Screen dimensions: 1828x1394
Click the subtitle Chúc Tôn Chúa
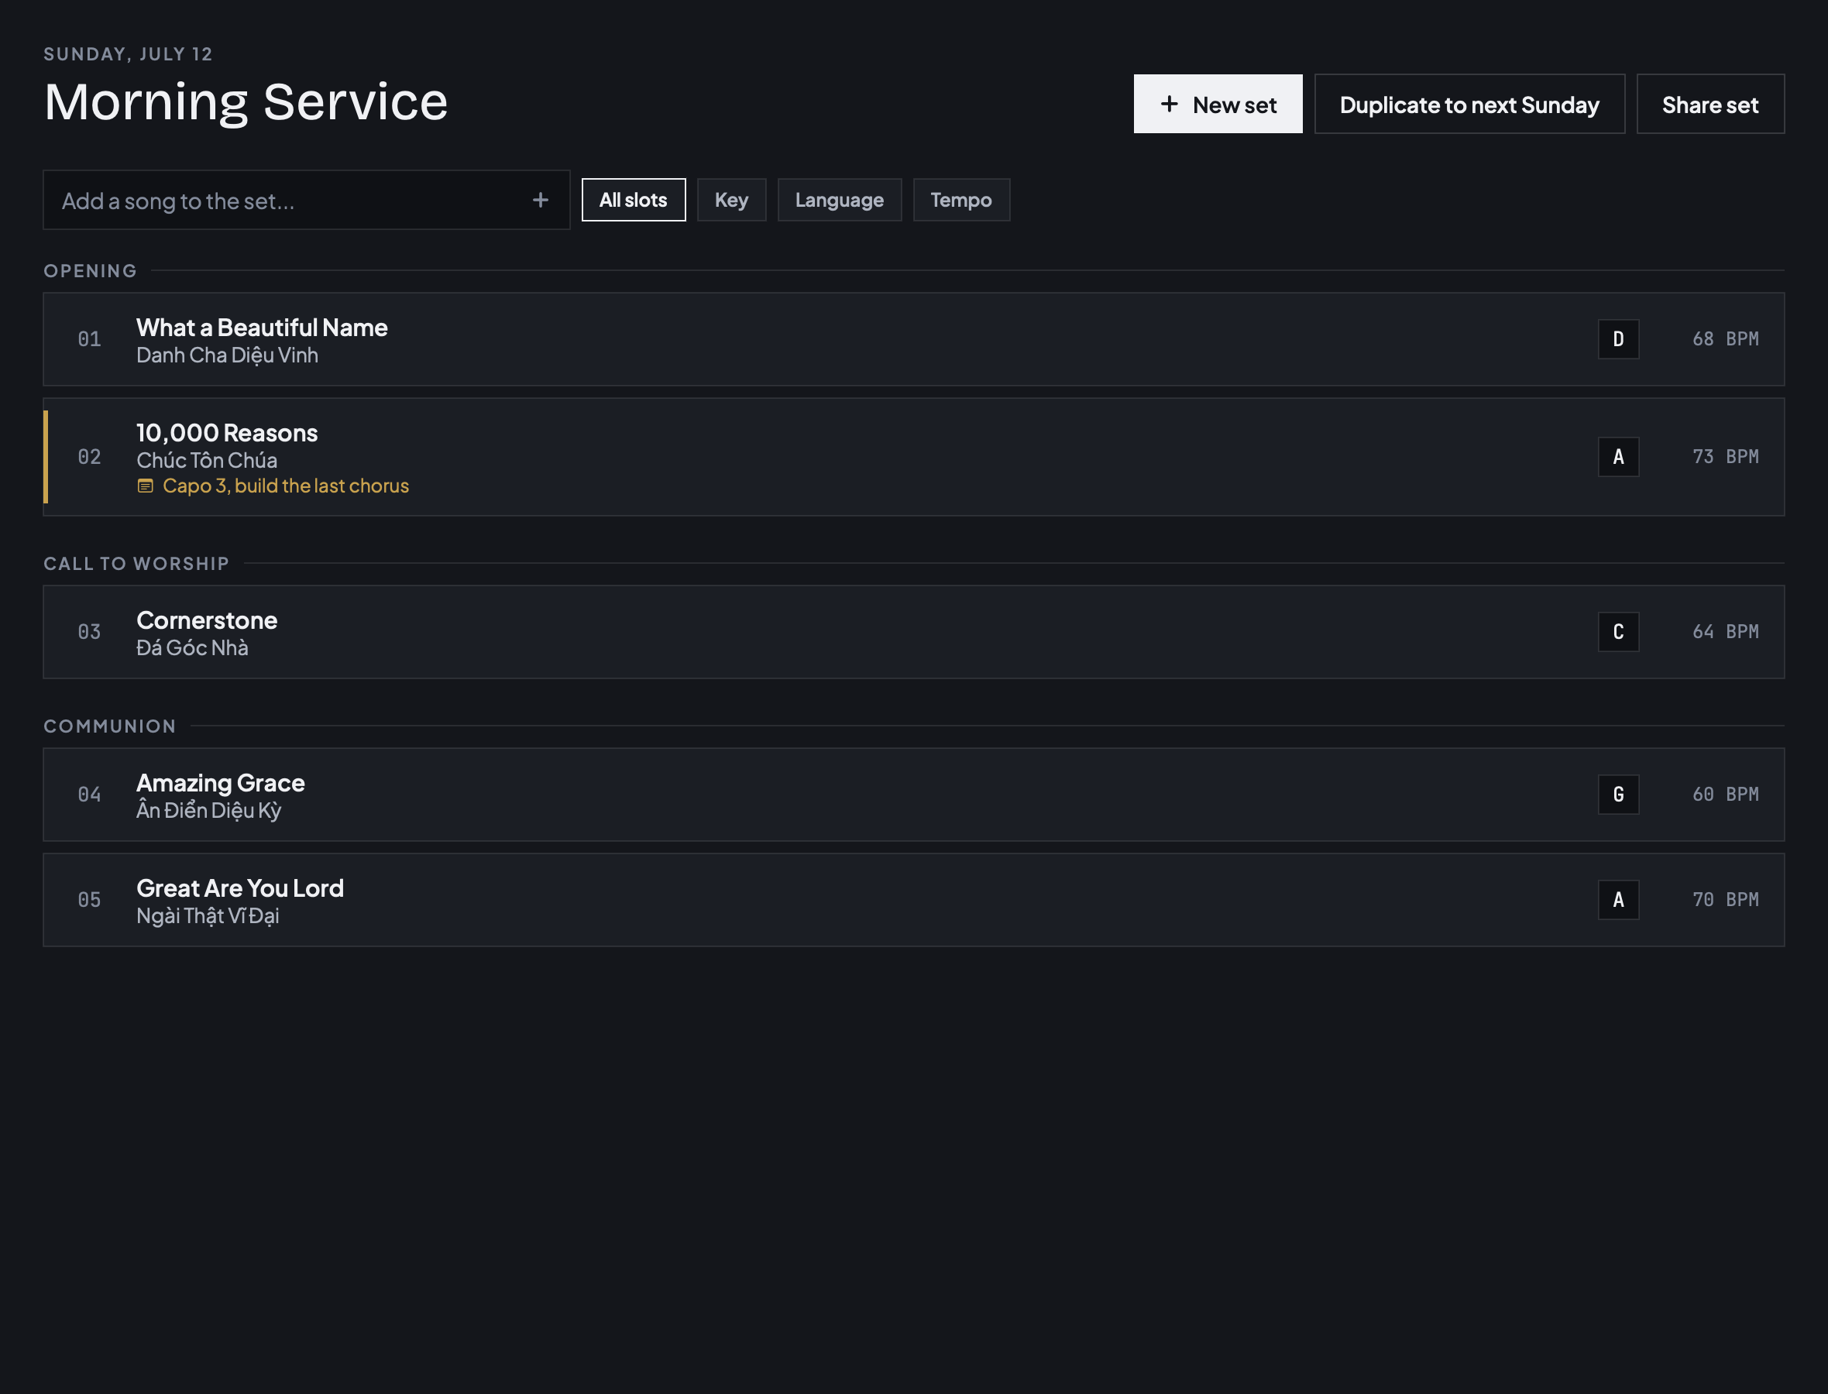[207, 462]
